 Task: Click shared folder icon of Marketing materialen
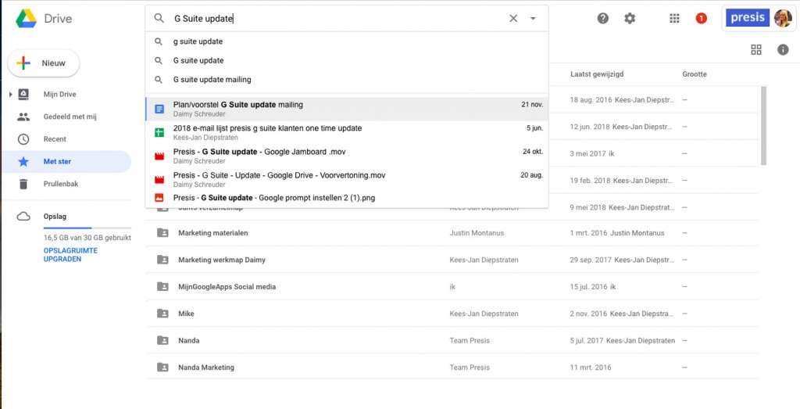(162, 233)
